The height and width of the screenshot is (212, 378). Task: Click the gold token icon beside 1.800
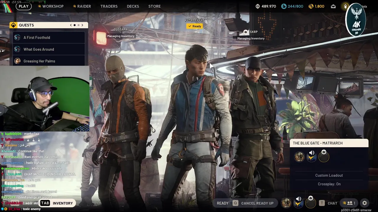coord(311,6)
